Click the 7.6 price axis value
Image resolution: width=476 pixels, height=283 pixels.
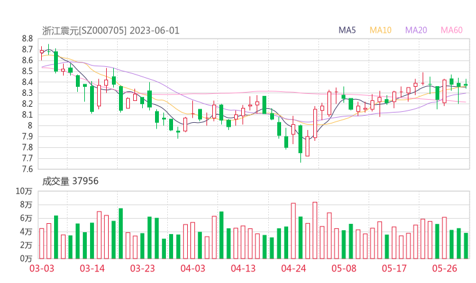[27, 169]
